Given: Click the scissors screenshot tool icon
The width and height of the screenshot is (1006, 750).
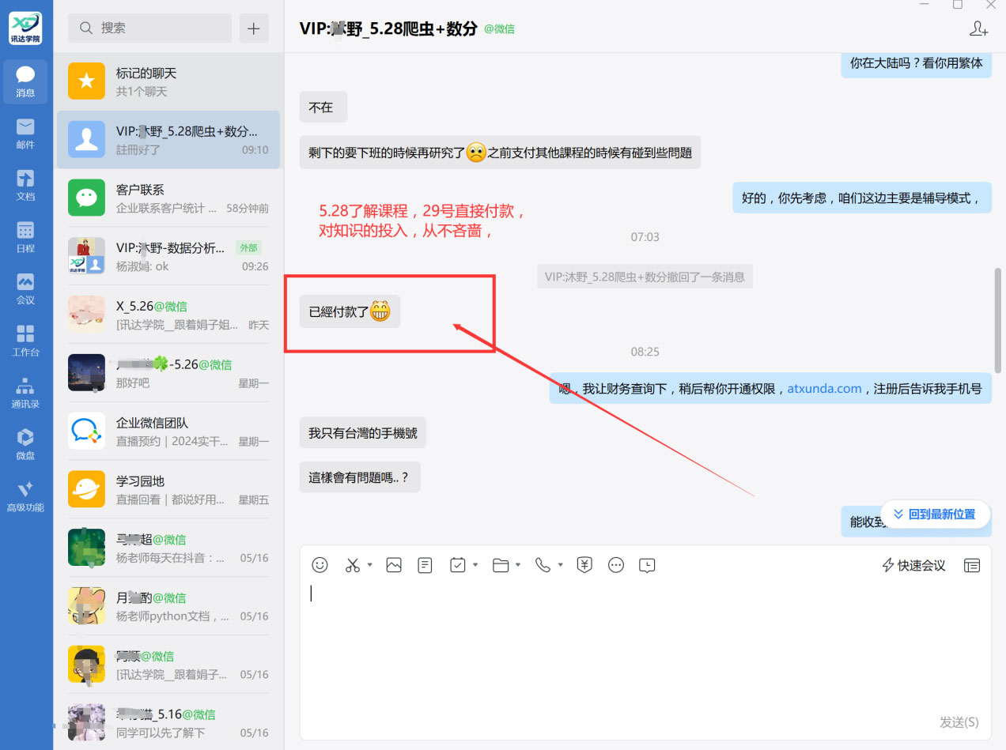Looking at the screenshot, I should click(353, 565).
